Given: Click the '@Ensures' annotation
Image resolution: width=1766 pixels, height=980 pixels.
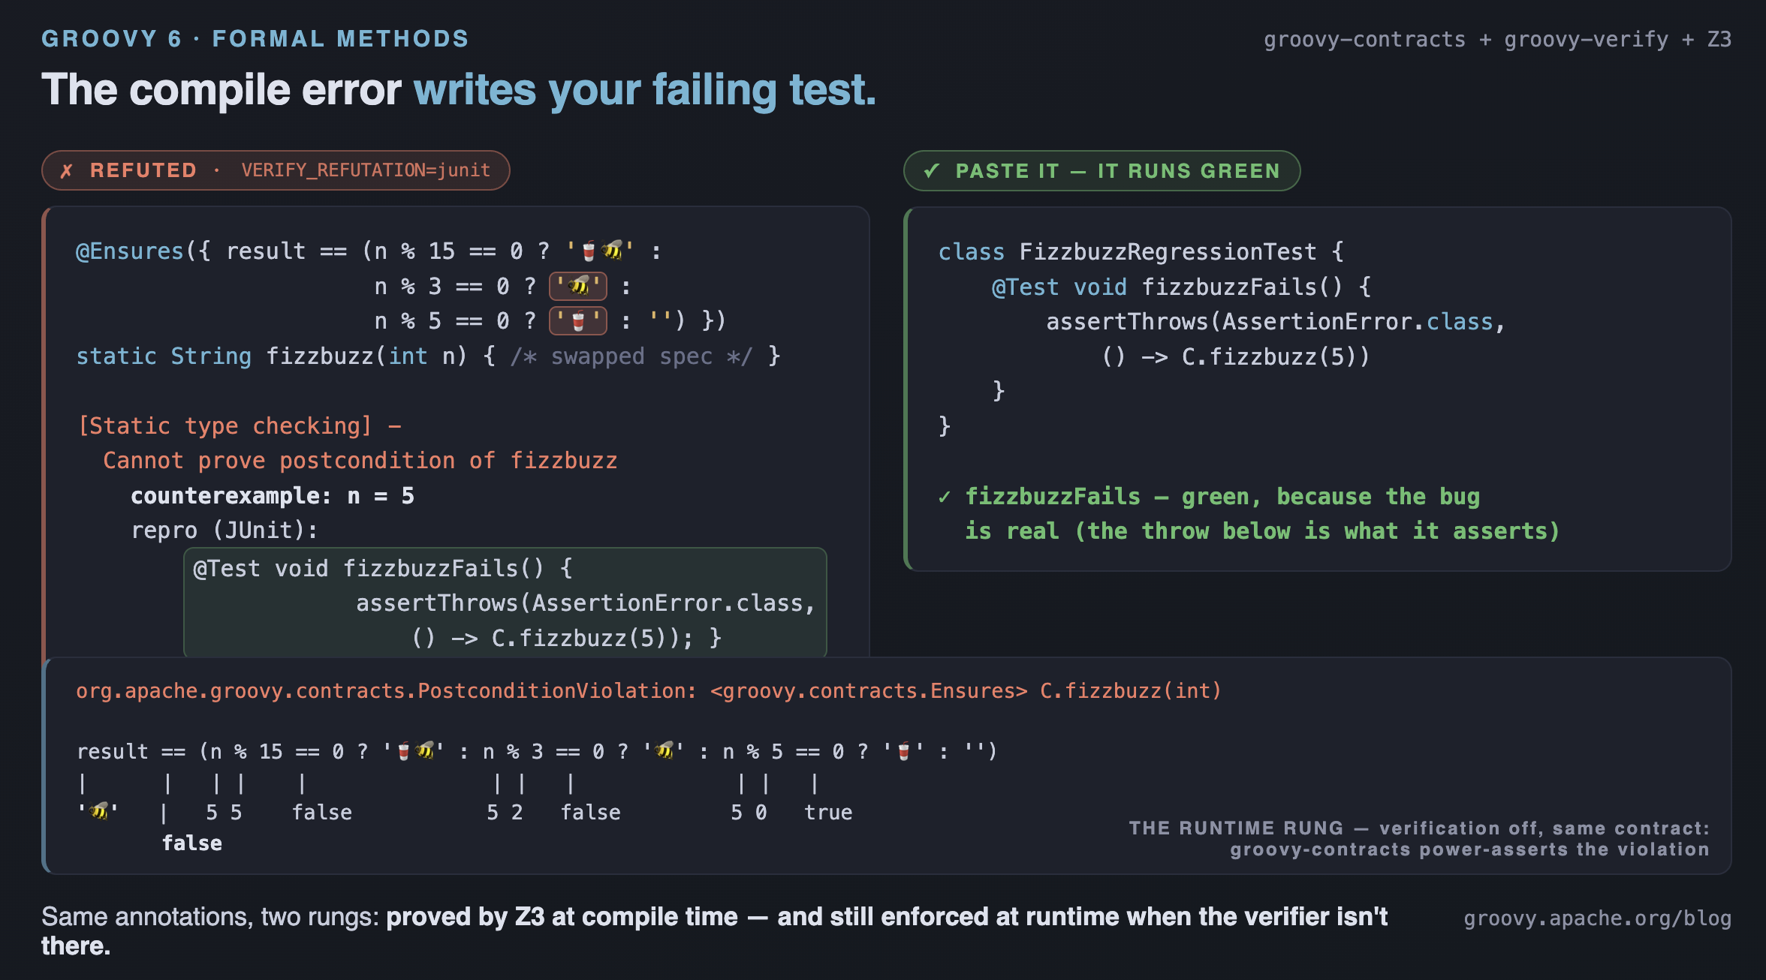Looking at the screenshot, I should tap(130, 251).
